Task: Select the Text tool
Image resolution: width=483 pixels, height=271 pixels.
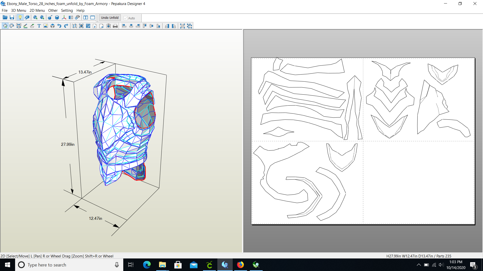Action: pos(39,26)
